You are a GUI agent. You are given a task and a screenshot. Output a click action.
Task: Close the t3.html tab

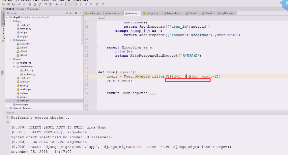(214, 13)
